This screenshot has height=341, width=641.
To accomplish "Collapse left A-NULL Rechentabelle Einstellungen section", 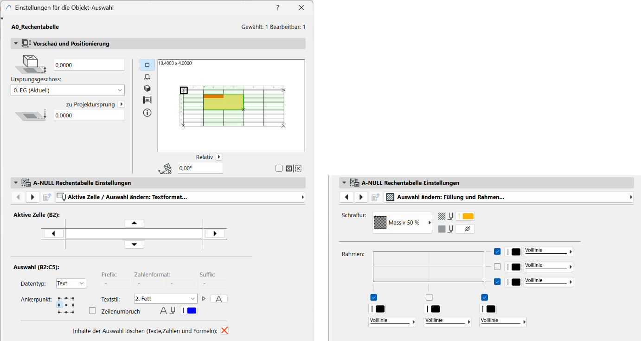I will tap(16, 183).
